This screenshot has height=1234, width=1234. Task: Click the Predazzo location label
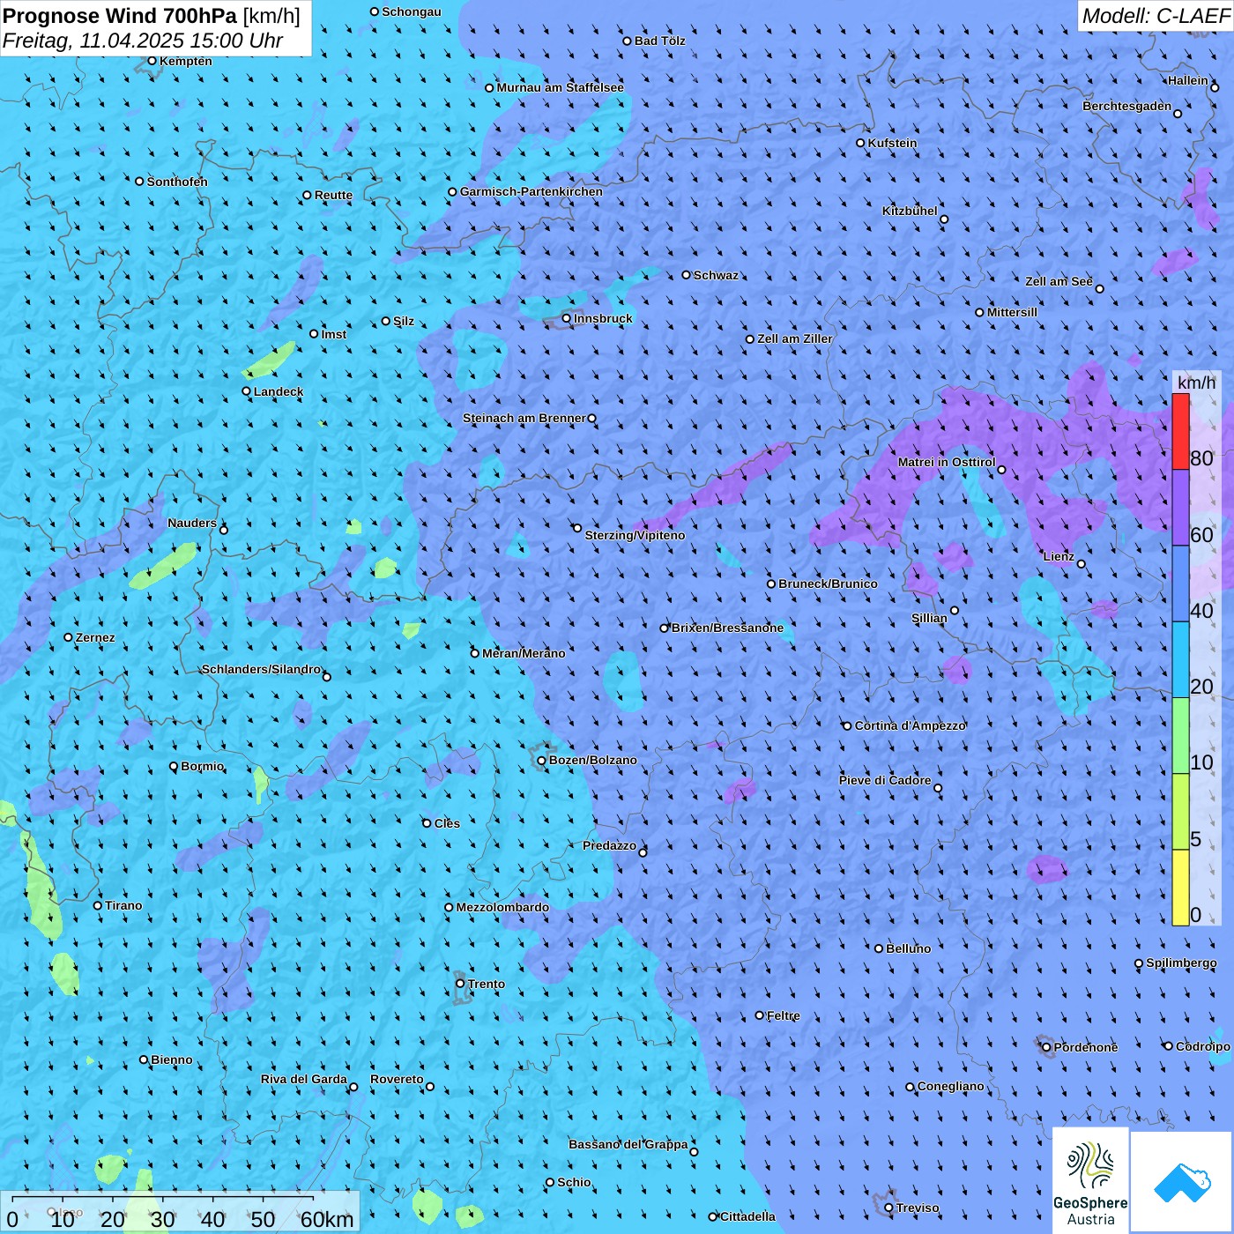(x=609, y=845)
